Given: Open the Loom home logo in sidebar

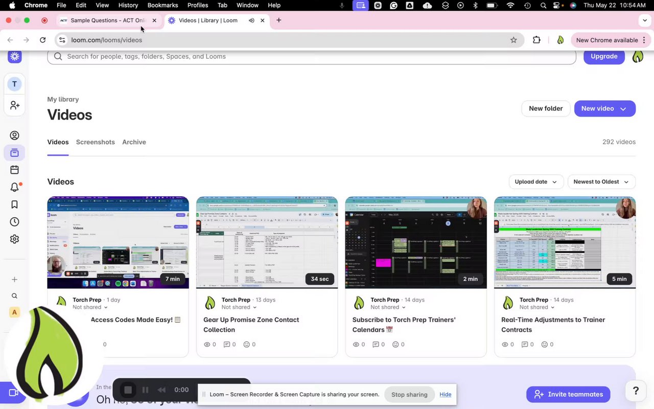Looking at the screenshot, I should (14, 56).
